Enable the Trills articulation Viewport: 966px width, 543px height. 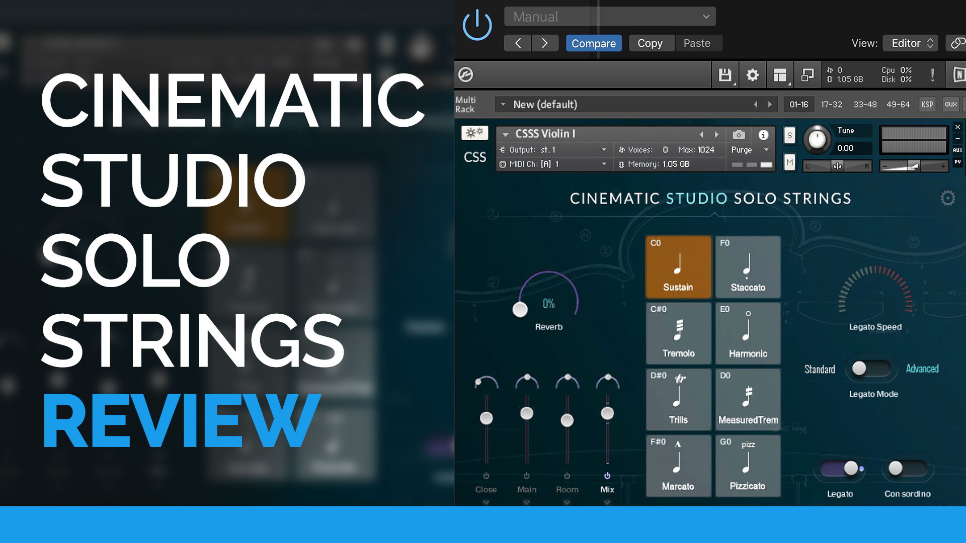pos(678,399)
